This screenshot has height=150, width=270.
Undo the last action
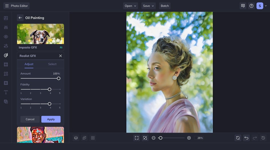pos(247,138)
